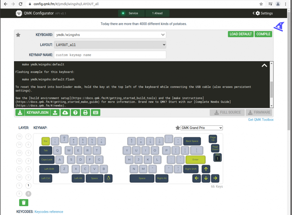Image resolution: width=292 pixels, height=215 pixels.
Task: Select the down arrow key on keymap
Action: tap(206, 178)
